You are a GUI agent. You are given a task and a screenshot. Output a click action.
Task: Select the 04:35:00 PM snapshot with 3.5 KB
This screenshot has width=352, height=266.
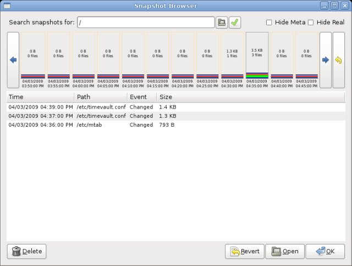[257, 60]
